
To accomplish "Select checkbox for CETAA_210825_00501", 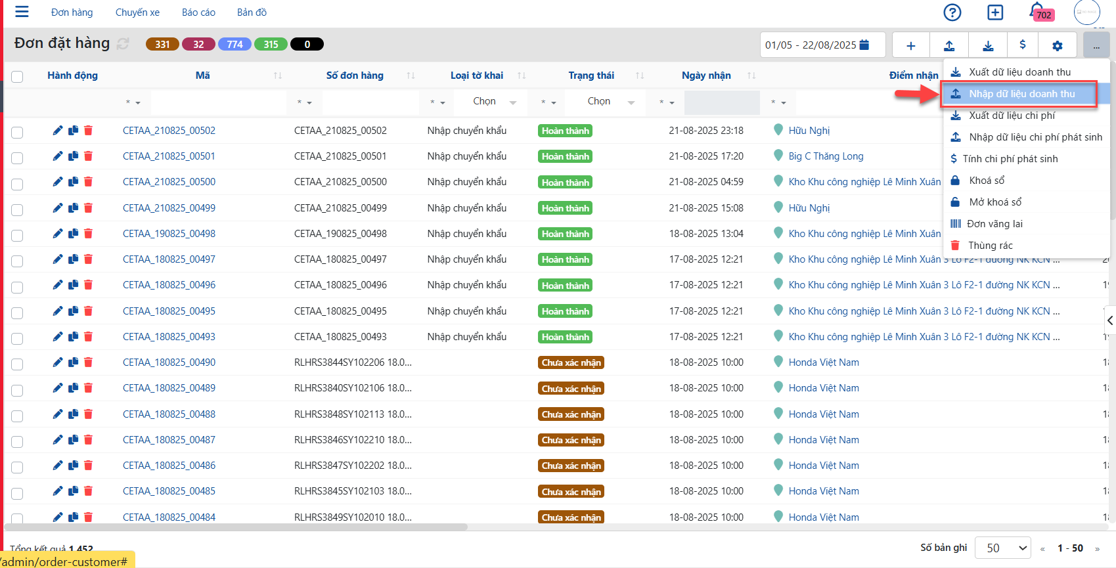I will 17,158.
